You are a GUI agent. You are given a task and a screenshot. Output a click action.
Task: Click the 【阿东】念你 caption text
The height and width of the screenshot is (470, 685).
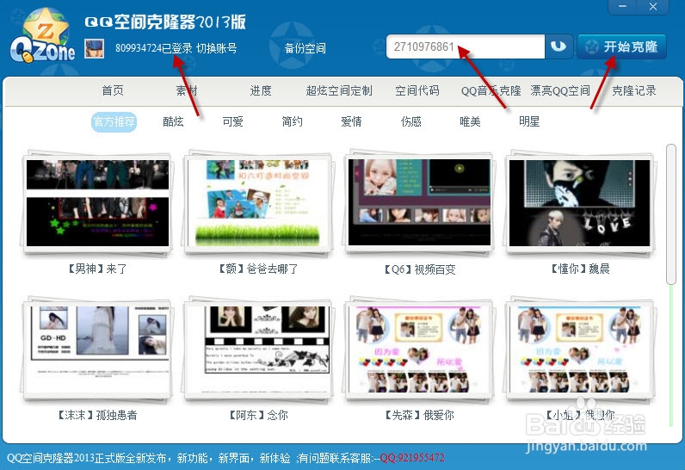coord(258,415)
